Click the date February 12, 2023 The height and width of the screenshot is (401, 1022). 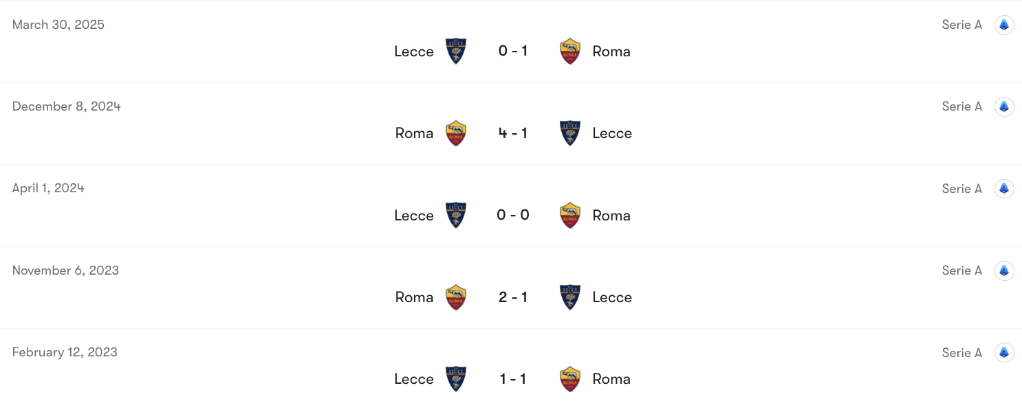coord(64,352)
